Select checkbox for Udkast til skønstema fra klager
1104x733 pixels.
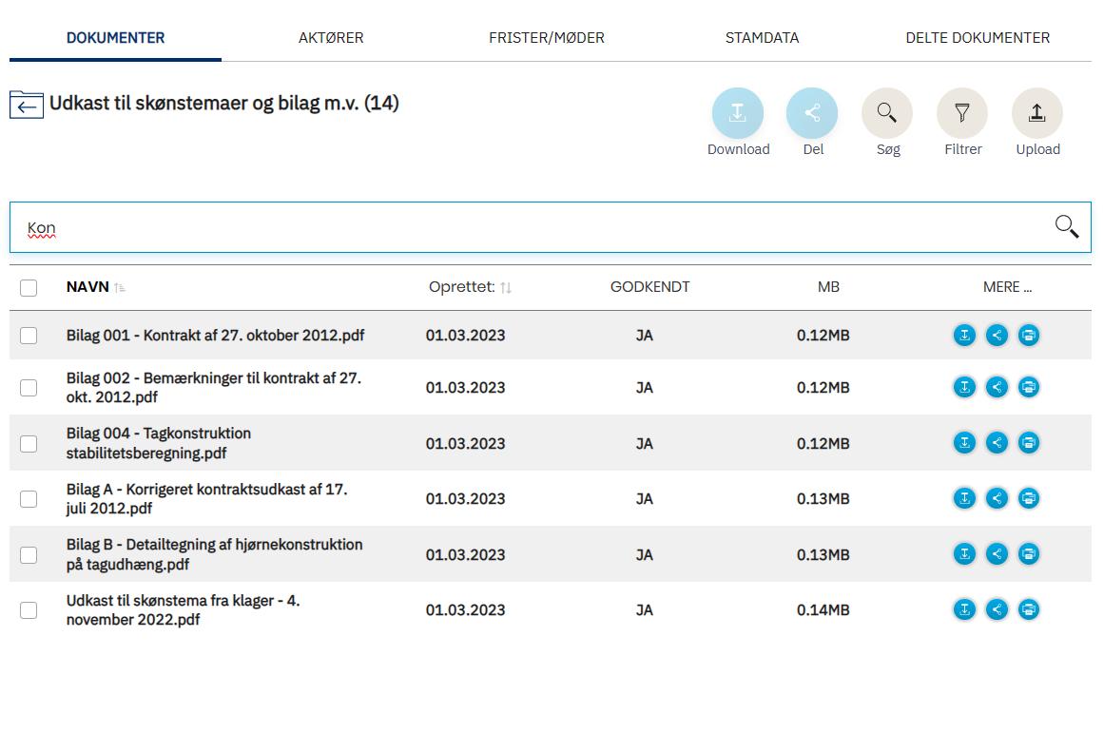coord(29,610)
